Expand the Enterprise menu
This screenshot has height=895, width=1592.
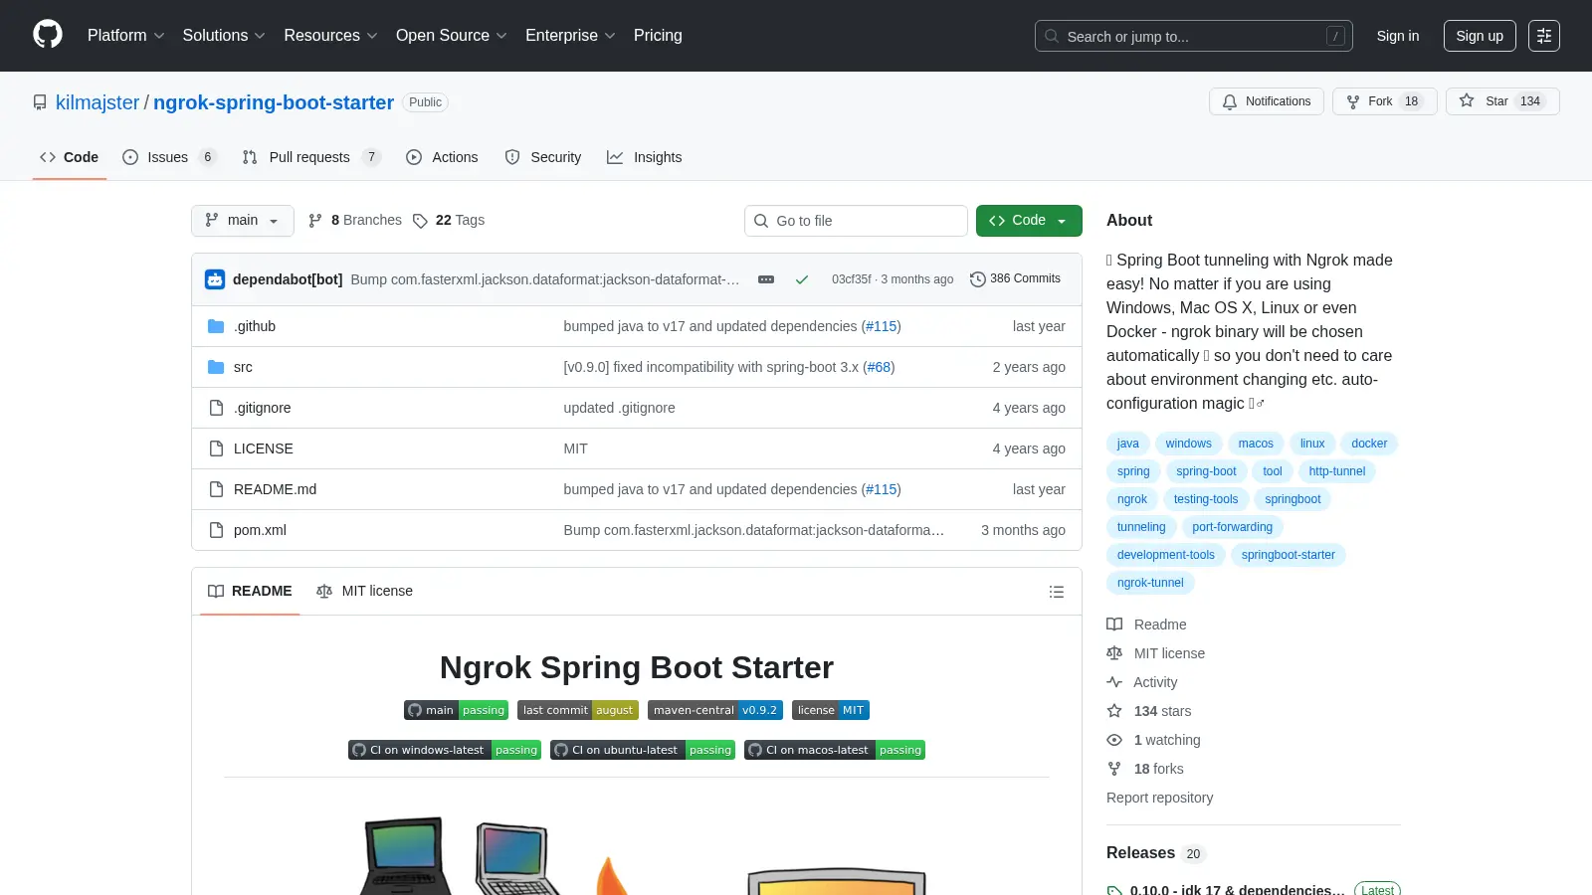point(570,36)
